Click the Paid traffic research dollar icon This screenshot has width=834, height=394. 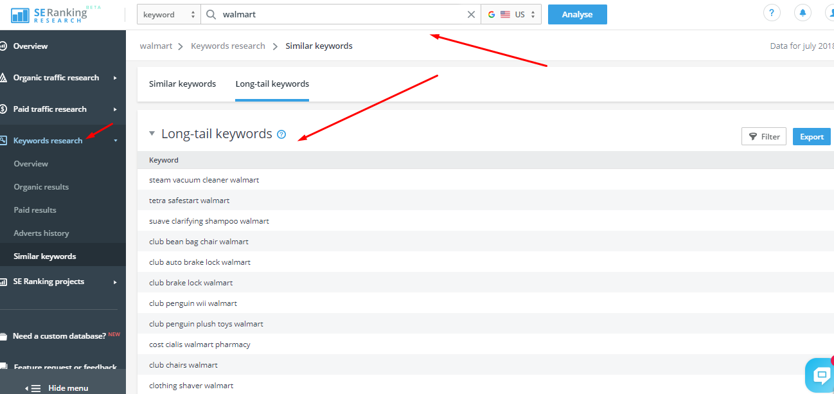pos(3,109)
